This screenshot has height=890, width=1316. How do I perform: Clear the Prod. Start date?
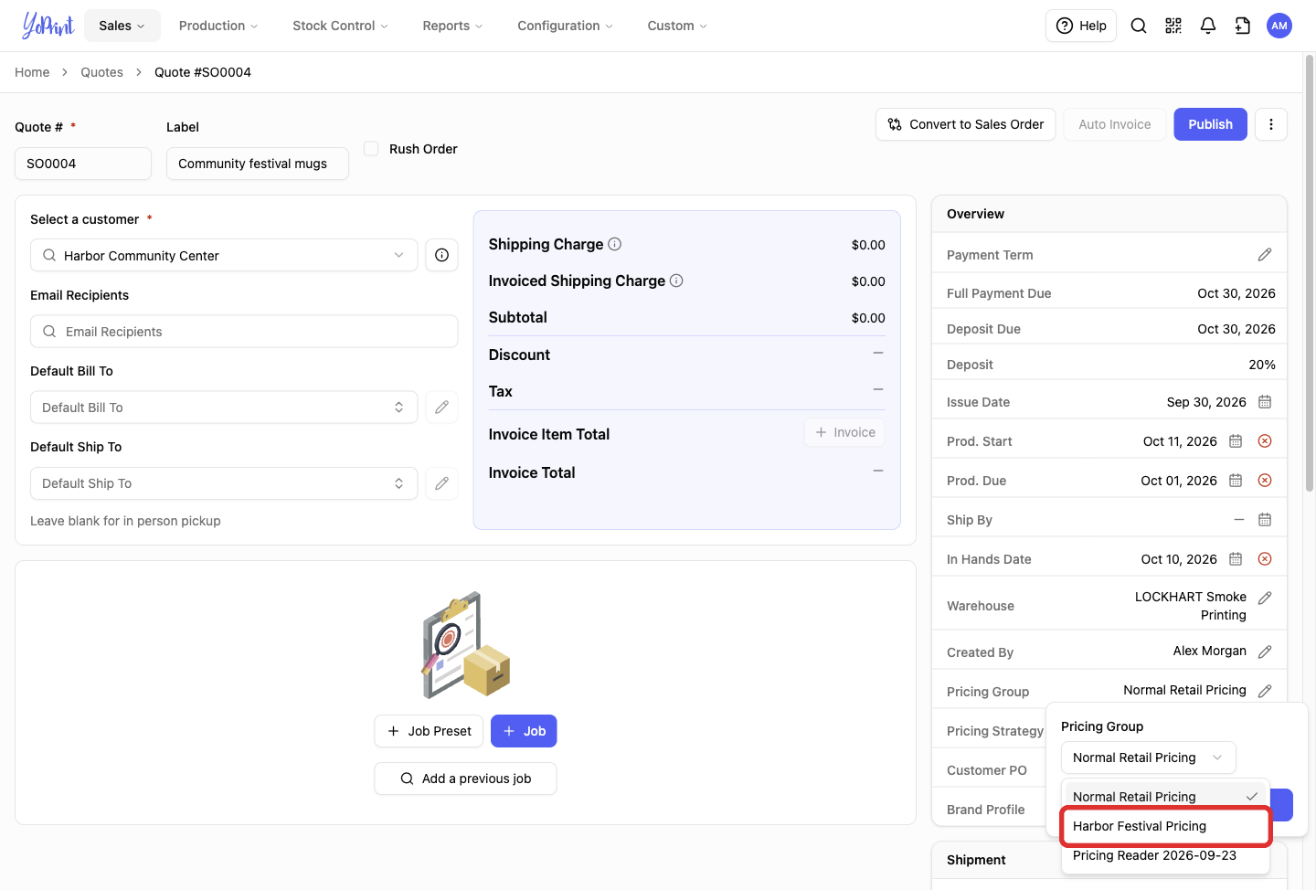point(1265,441)
